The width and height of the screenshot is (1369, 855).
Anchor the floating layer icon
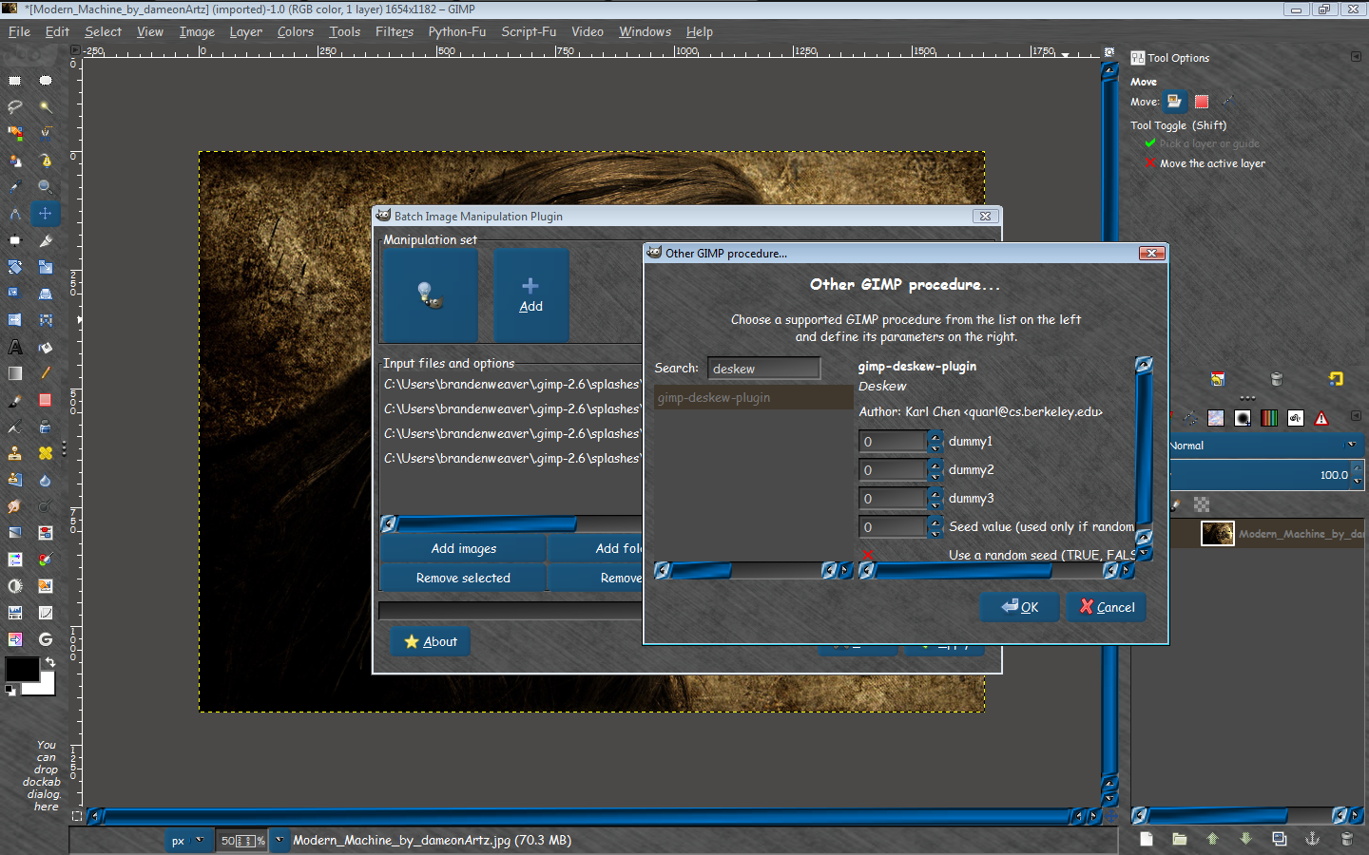point(1312,839)
